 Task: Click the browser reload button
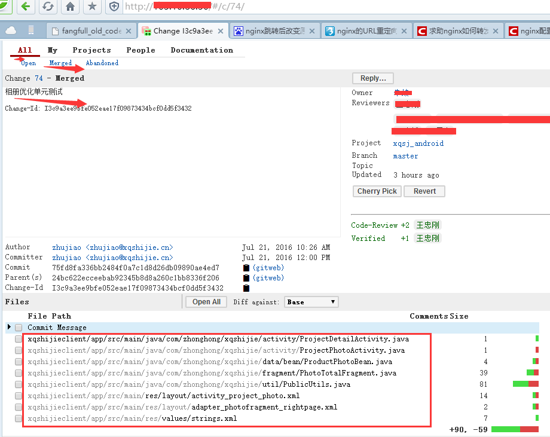point(48,7)
